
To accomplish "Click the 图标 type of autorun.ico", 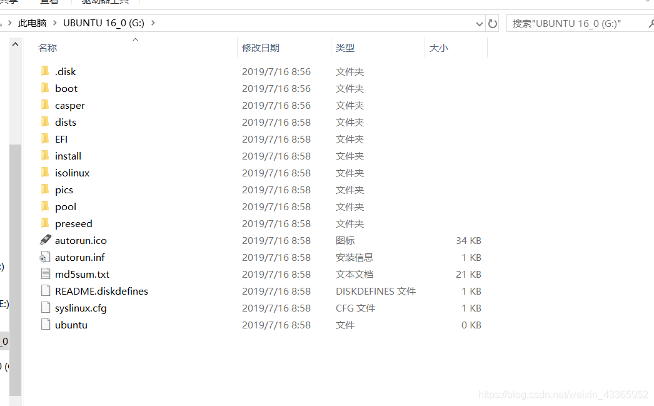I will [345, 240].
